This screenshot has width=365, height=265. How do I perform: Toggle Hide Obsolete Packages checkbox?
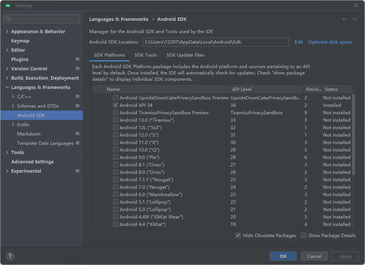pyautogui.click(x=238, y=235)
